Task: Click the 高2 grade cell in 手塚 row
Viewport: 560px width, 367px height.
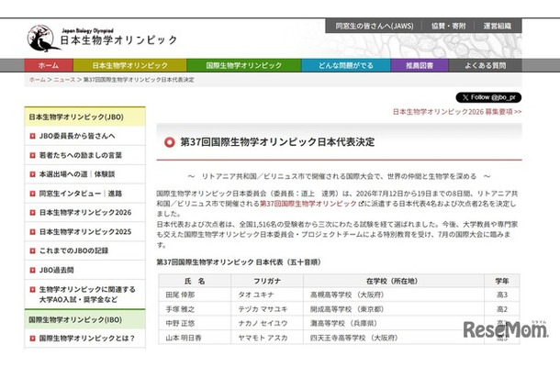Action: click(x=502, y=309)
